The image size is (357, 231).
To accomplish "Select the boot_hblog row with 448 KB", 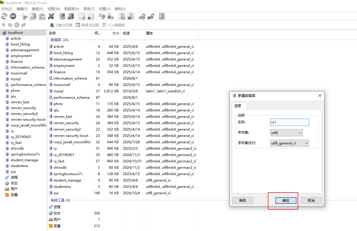I will [122, 53].
